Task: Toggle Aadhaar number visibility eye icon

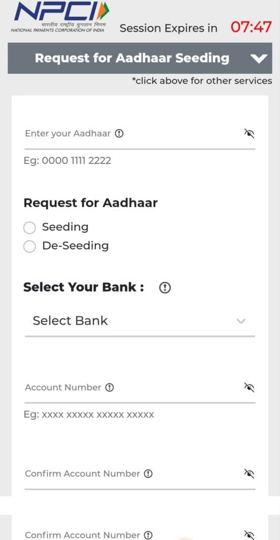Action: pyautogui.click(x=249, y=133)
